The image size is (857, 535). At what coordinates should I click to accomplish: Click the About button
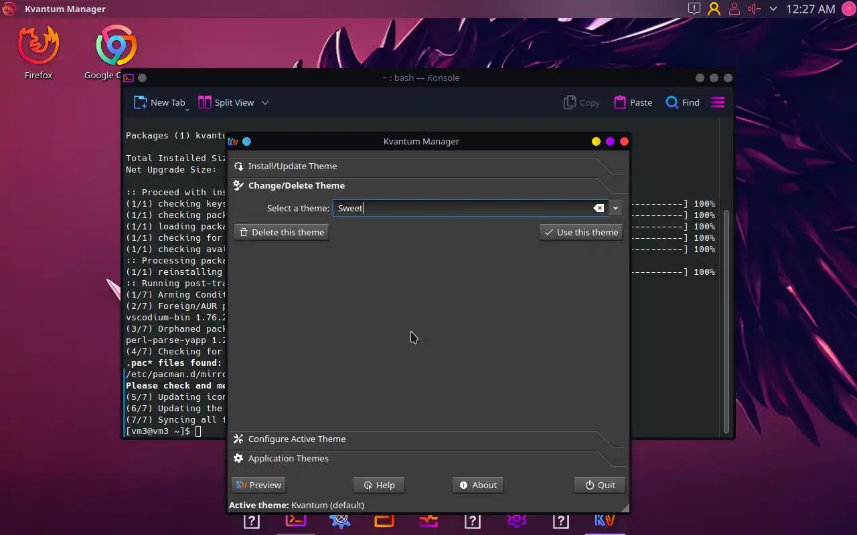click(x=478, y=485)
